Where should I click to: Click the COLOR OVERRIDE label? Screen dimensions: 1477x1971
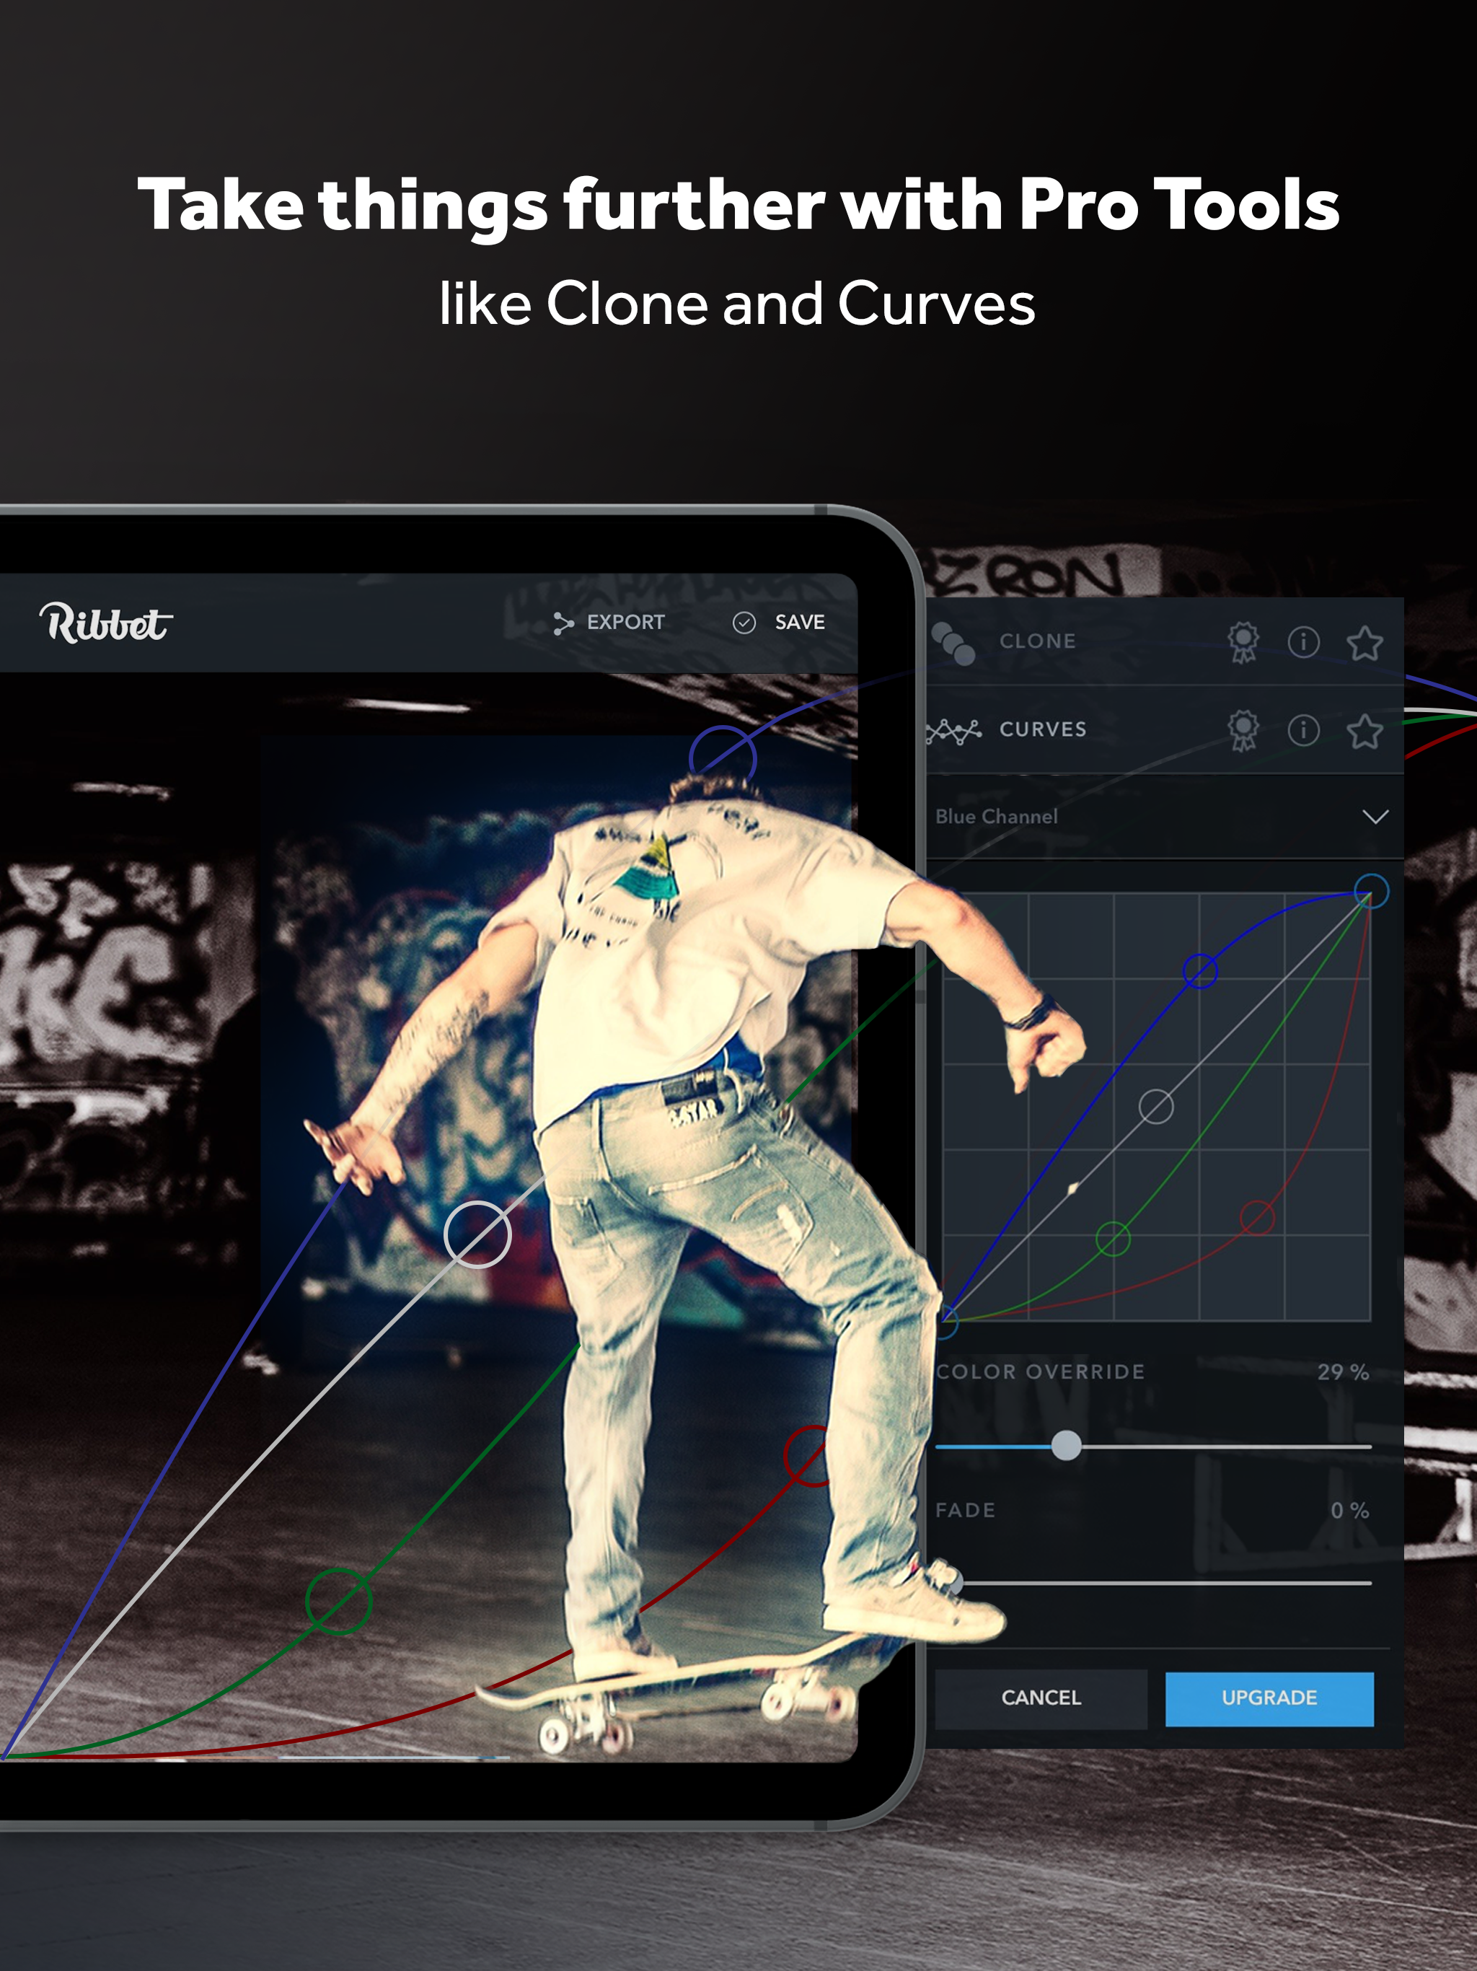click(x=1040, y=1372)
